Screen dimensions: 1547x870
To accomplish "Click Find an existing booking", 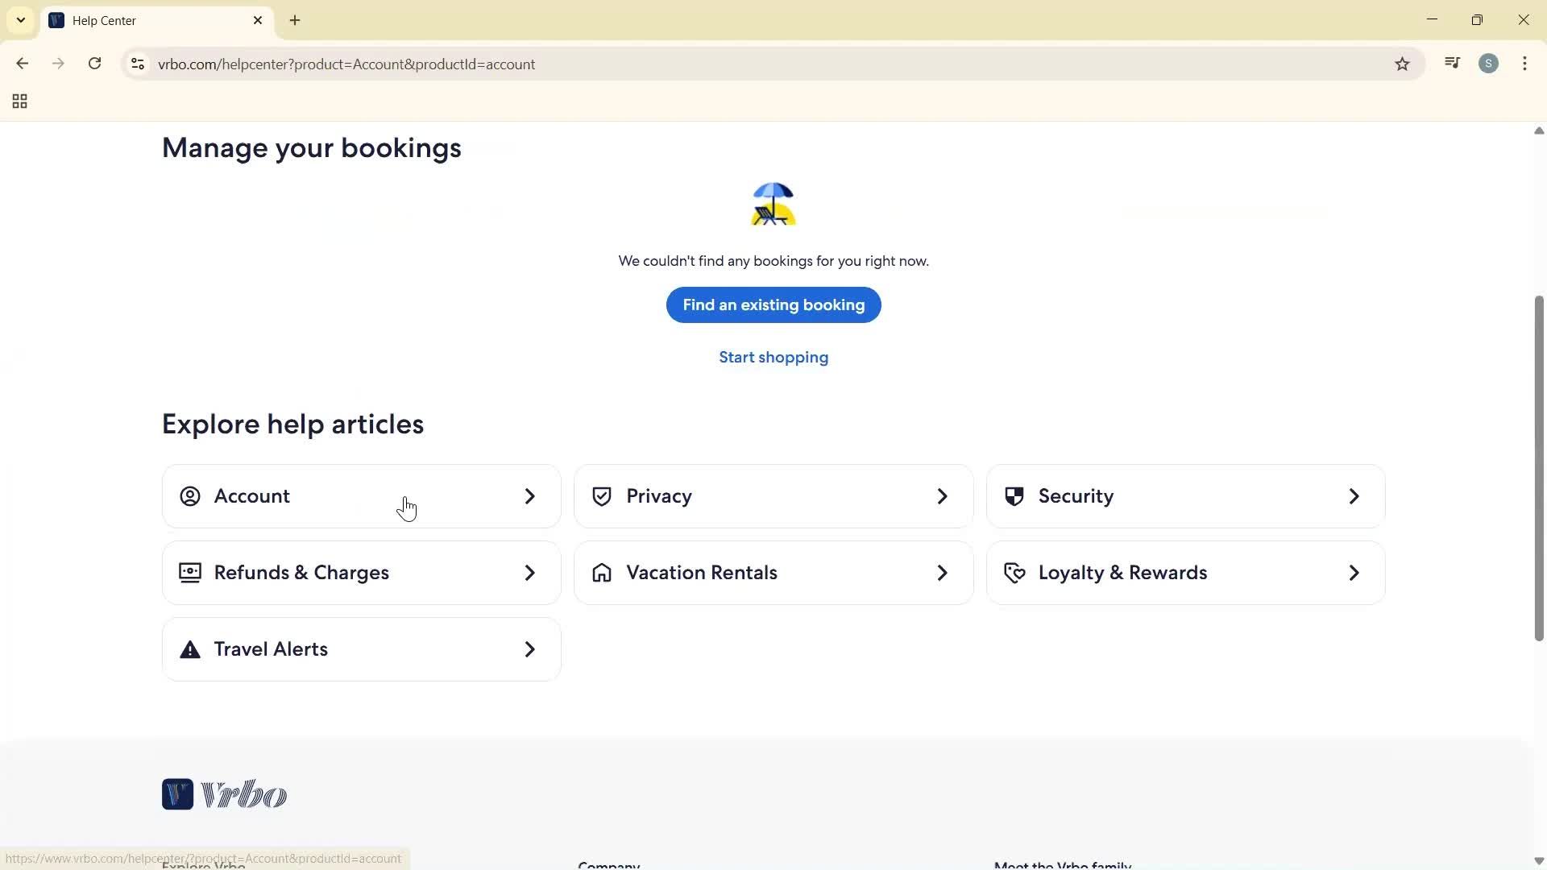I will click(x=773, y=305).
